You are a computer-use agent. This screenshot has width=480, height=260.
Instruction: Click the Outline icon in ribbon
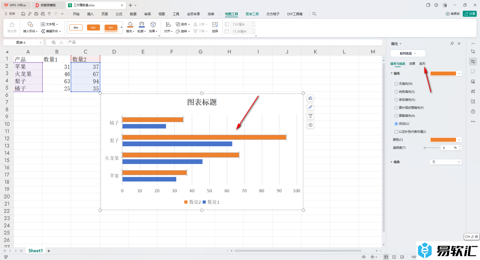(x=141, y=24)
